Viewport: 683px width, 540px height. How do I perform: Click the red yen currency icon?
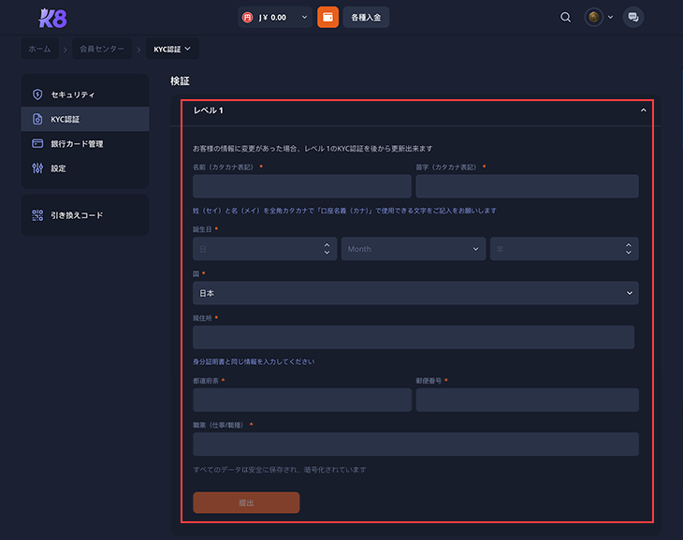pyautogui.click(x=247, y=18)
